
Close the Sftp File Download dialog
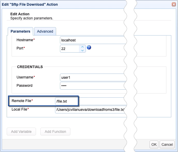[x=173, y=4]
